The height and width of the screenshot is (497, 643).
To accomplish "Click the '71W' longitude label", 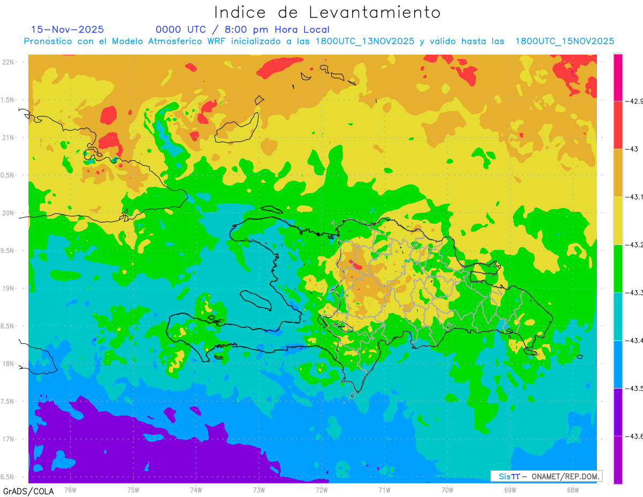I will pos(384,489).
